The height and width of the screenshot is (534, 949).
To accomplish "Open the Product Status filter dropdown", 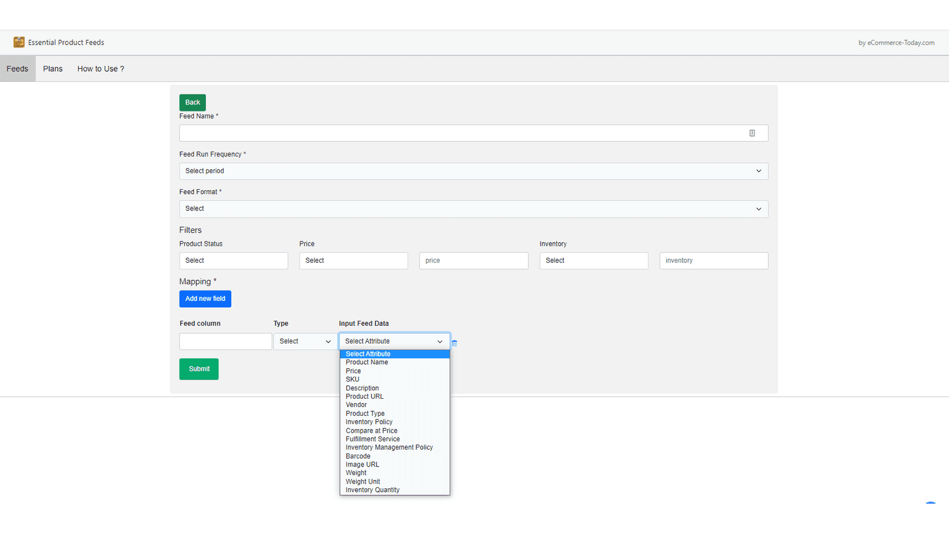I will [233, 260].
